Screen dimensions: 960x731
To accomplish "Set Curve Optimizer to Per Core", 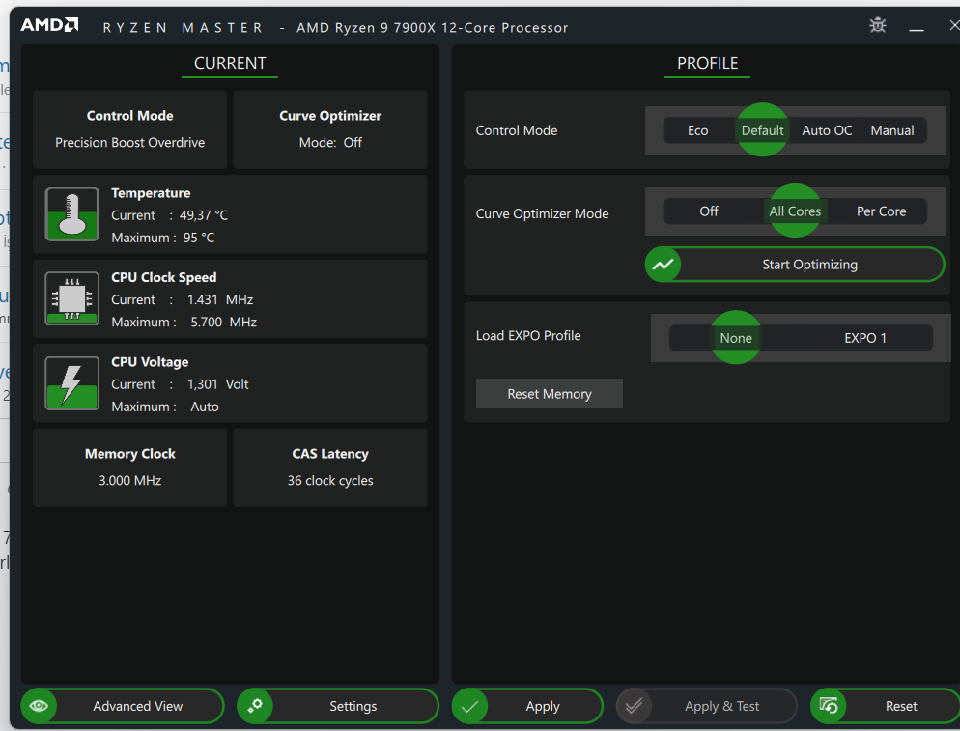I will pyautogui.click(x=881, y=211).
